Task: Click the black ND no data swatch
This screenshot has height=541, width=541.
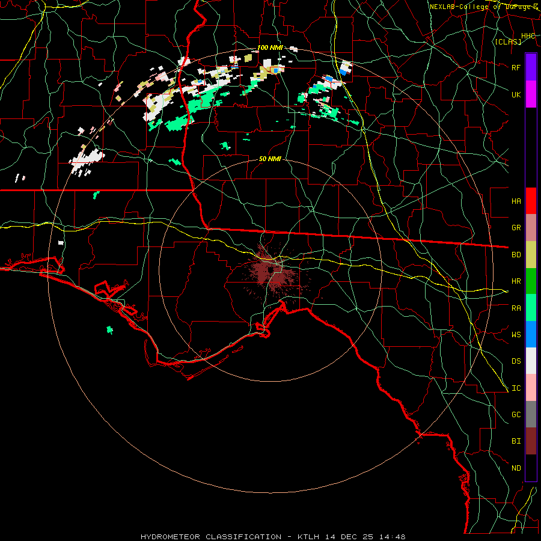Action: click(x=531, y=468)
